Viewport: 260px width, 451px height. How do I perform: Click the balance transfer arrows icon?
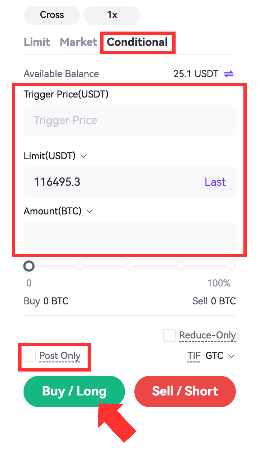(x=229, y=74)
